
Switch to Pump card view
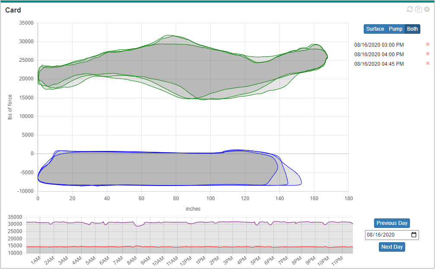coord(395,29)
